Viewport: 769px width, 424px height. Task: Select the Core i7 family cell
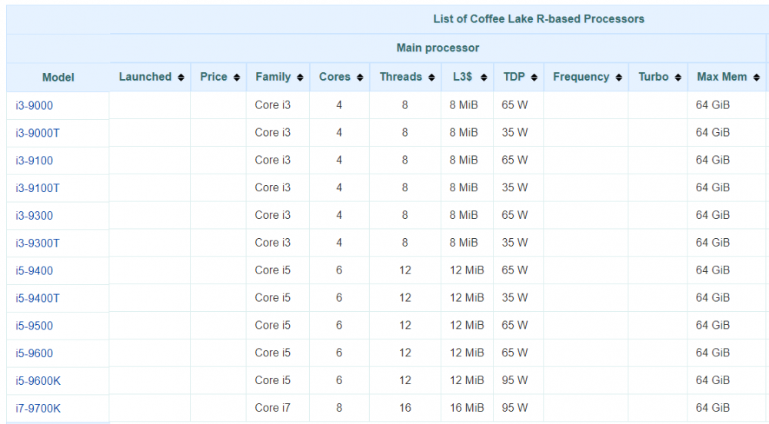[x=278, y=408]
